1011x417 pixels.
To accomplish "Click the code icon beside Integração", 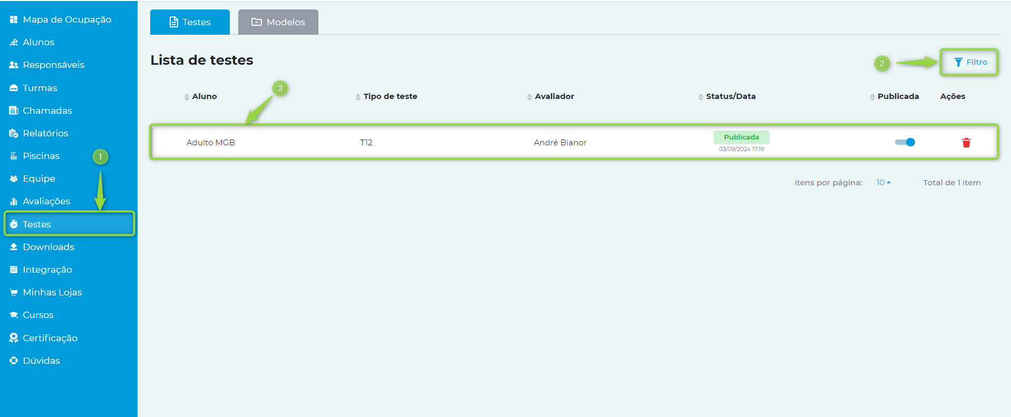I will [14, 270].
